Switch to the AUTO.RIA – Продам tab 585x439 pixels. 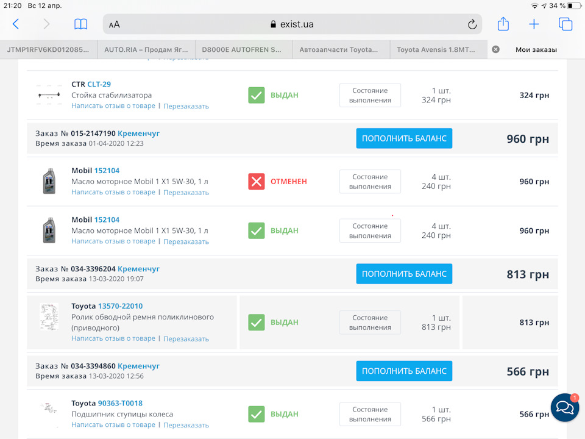tap(146, 49)
